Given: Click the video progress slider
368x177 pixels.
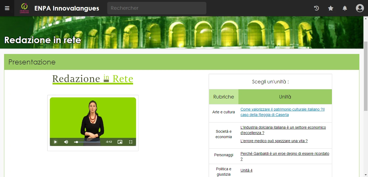Looking at the screenshot, I should click(x=87, y=142).
